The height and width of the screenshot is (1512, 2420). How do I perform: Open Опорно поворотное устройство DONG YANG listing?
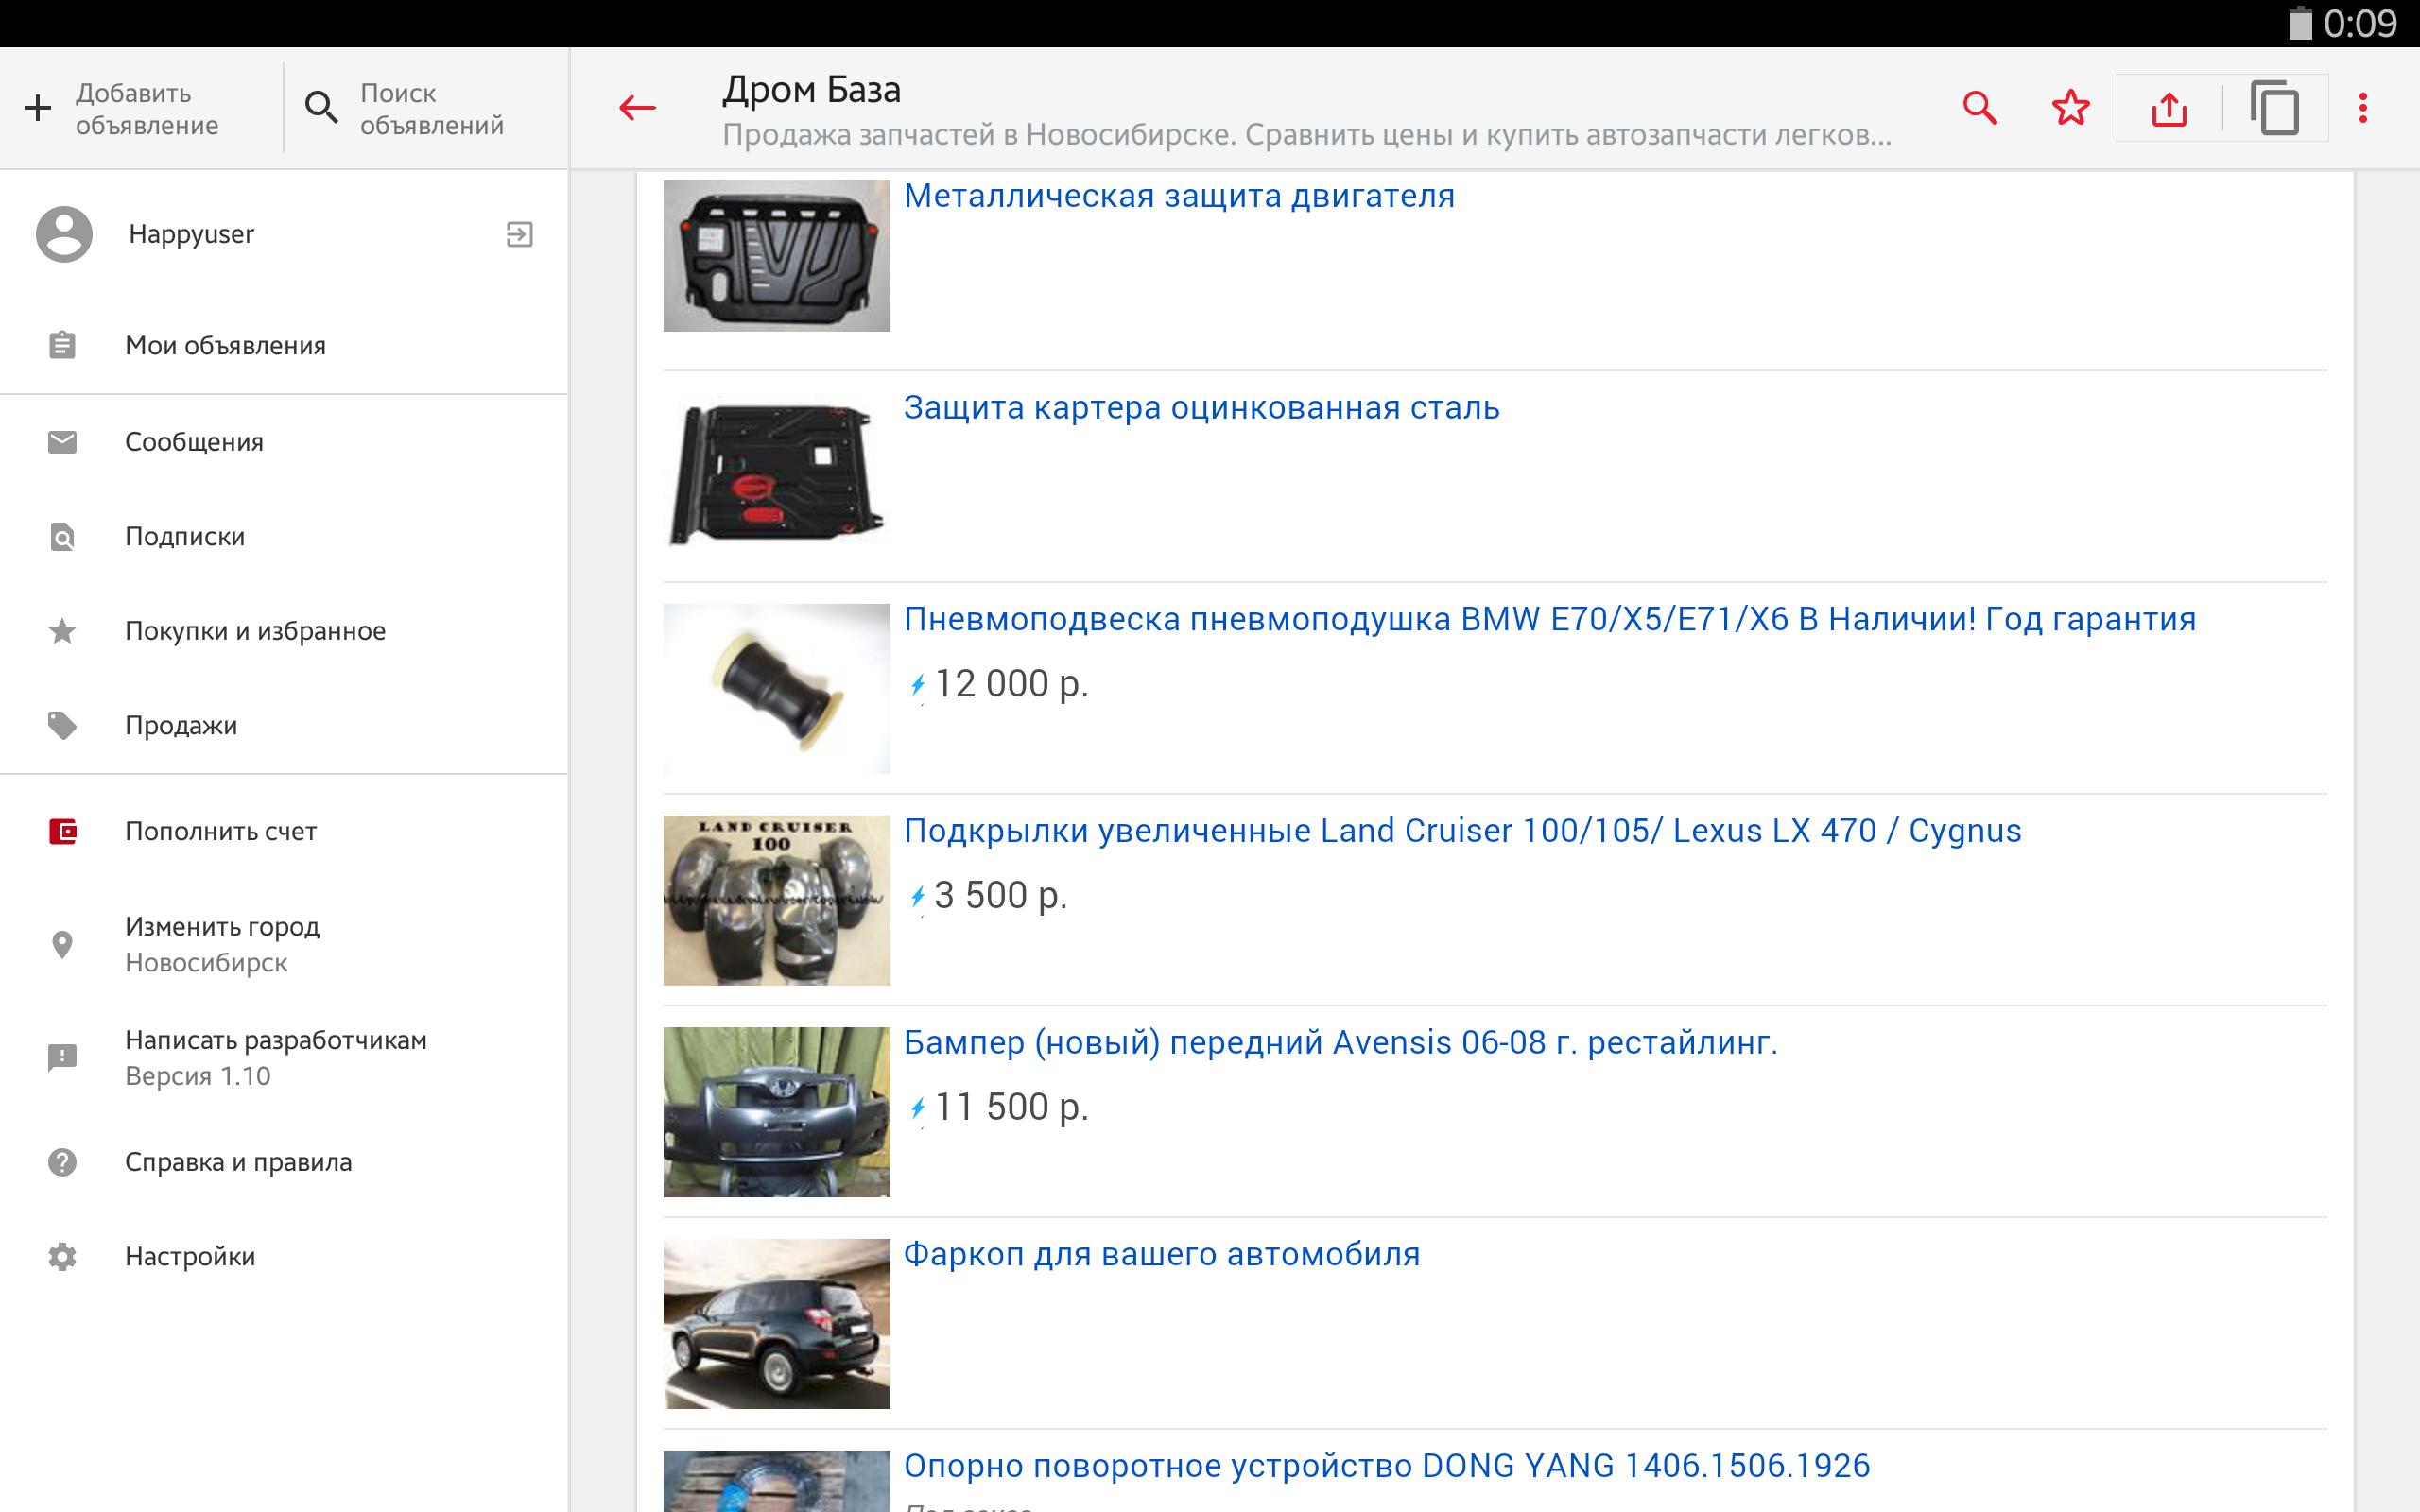(1386, 1466)
